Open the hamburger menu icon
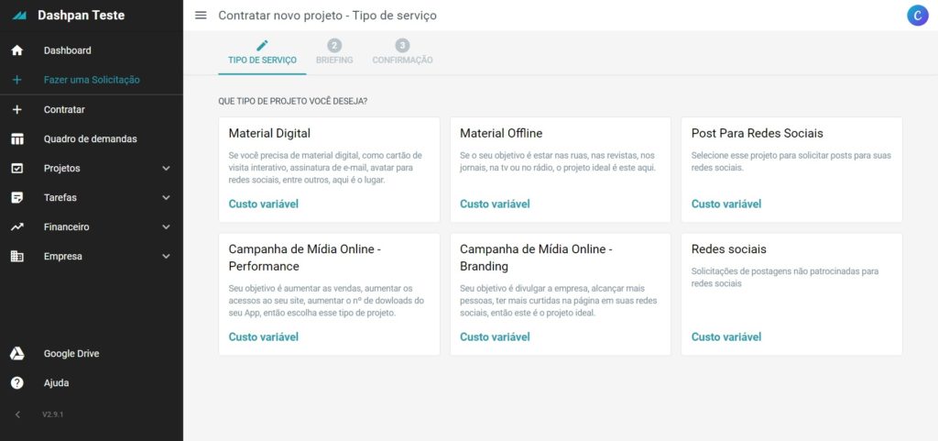Screen dimensions: 938x441 click(201, 16)
